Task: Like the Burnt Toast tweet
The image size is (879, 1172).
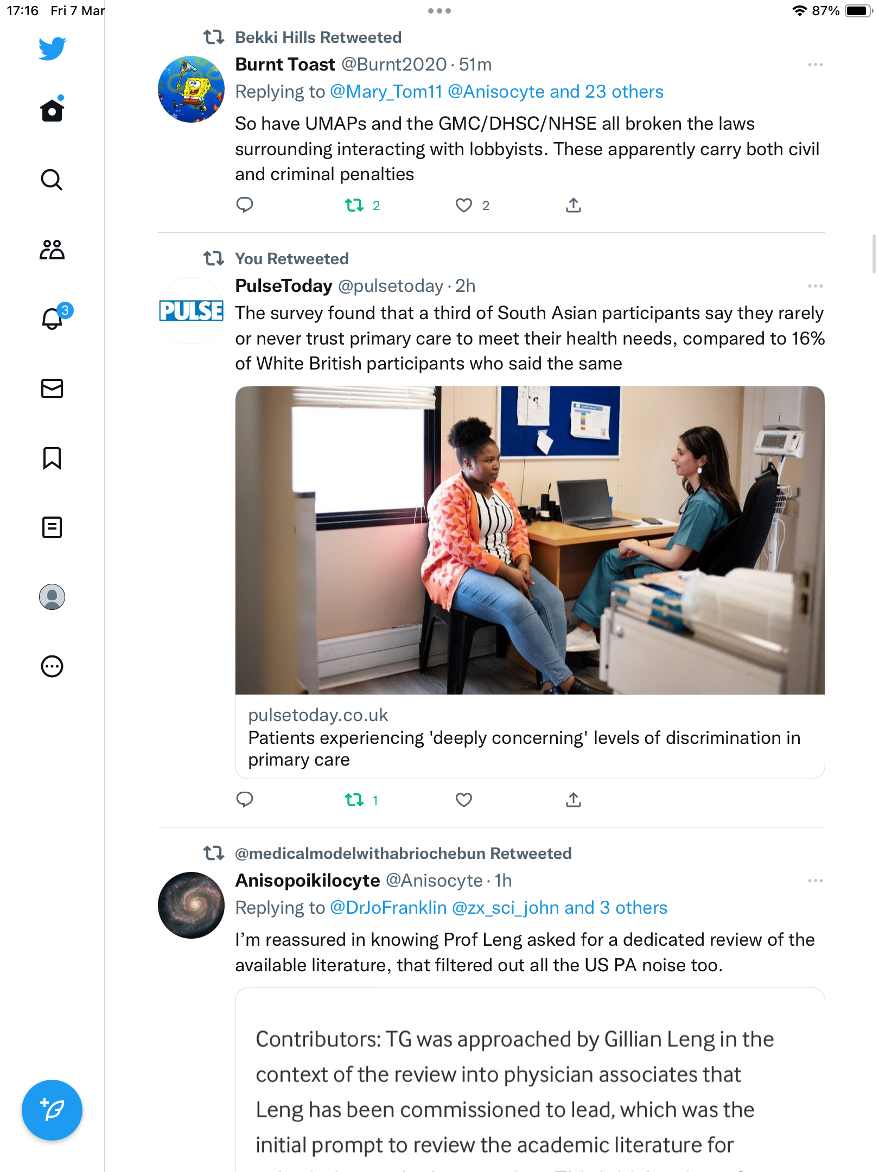Action: (x=464, y=205)
